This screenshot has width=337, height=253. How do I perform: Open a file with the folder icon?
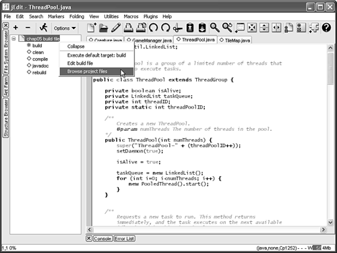(x=104, y=28)
